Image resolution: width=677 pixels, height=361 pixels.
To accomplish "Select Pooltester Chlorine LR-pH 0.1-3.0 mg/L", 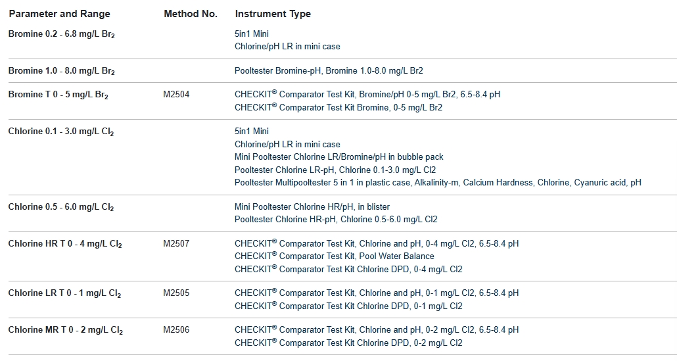I will [x=335, y=170].
